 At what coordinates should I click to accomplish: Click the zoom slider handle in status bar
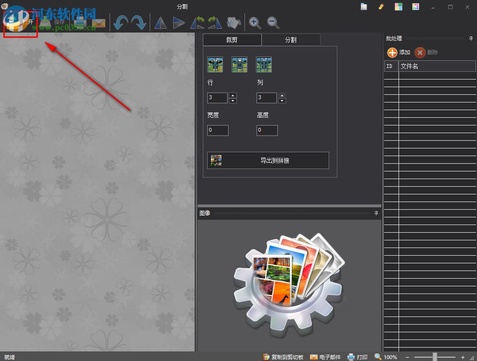click(x=434, y=357)
